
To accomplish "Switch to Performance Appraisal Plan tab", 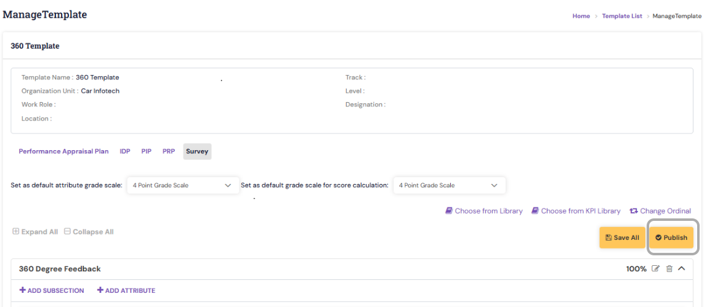I will [63, 152].
